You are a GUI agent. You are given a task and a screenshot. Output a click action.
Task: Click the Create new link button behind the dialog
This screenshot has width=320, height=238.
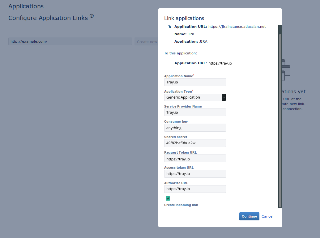(146, 42)
